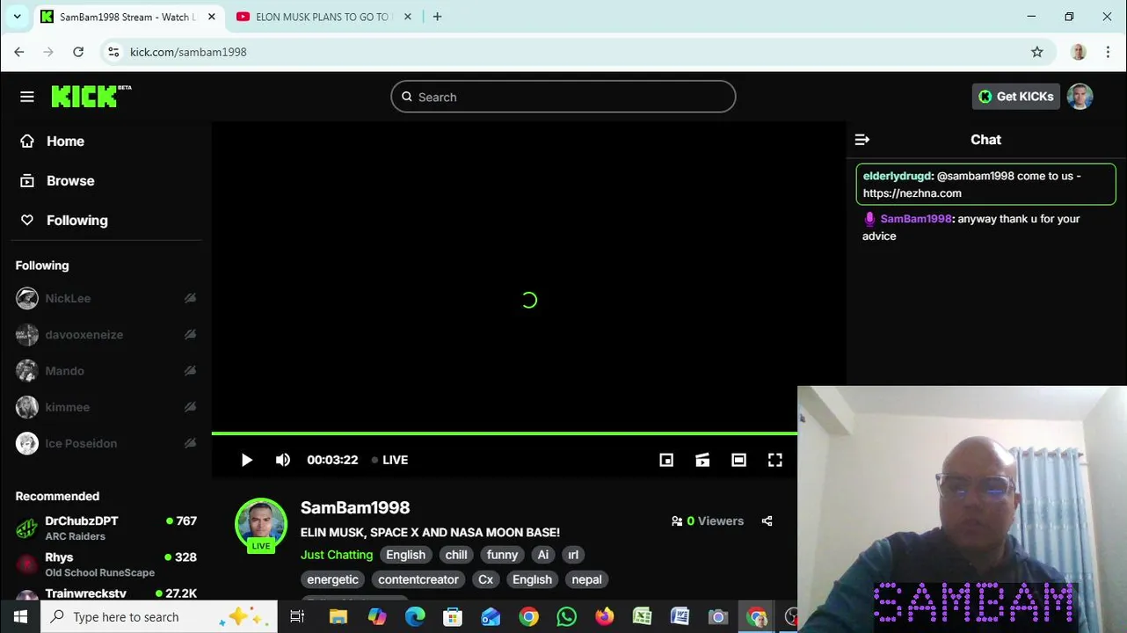Click the viewers count icon
Image resolution: width=1127 pixels, height=633 pixels.
click(677, 521)
